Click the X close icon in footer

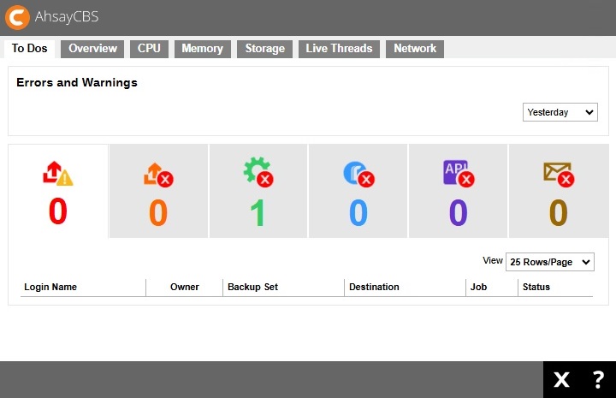(561, 380)
